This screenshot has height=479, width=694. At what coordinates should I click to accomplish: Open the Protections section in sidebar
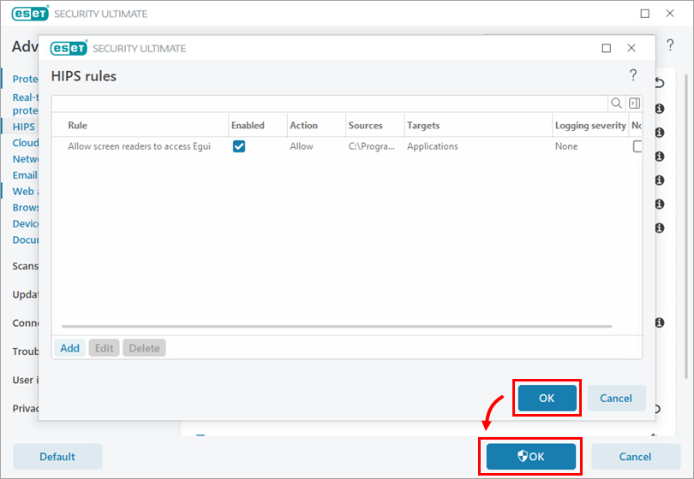point(25,79)
